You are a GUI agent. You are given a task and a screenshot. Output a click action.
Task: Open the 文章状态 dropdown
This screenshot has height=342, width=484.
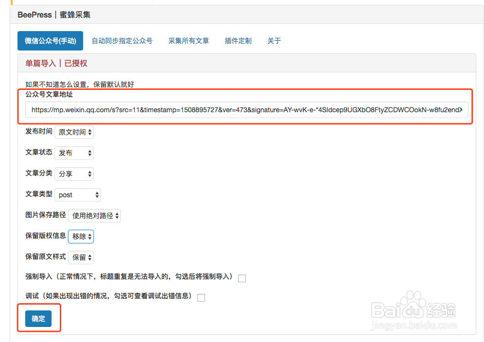74,153
